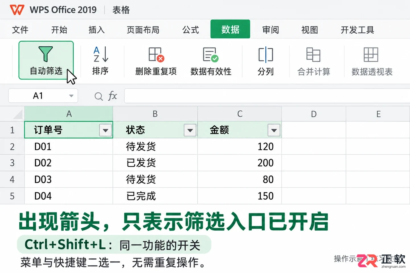Click the 已完成 status cell
410x273 pixels.
click(155, 196)
